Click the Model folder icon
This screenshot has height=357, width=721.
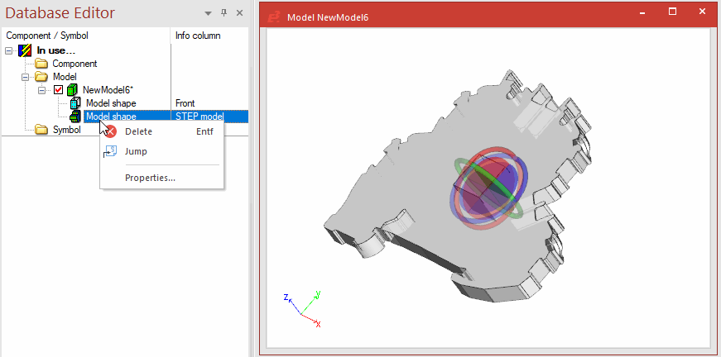tap(42, 77)
